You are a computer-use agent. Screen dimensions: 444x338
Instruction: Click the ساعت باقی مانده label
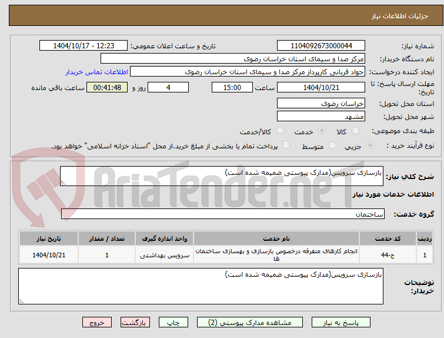(58, 88)
